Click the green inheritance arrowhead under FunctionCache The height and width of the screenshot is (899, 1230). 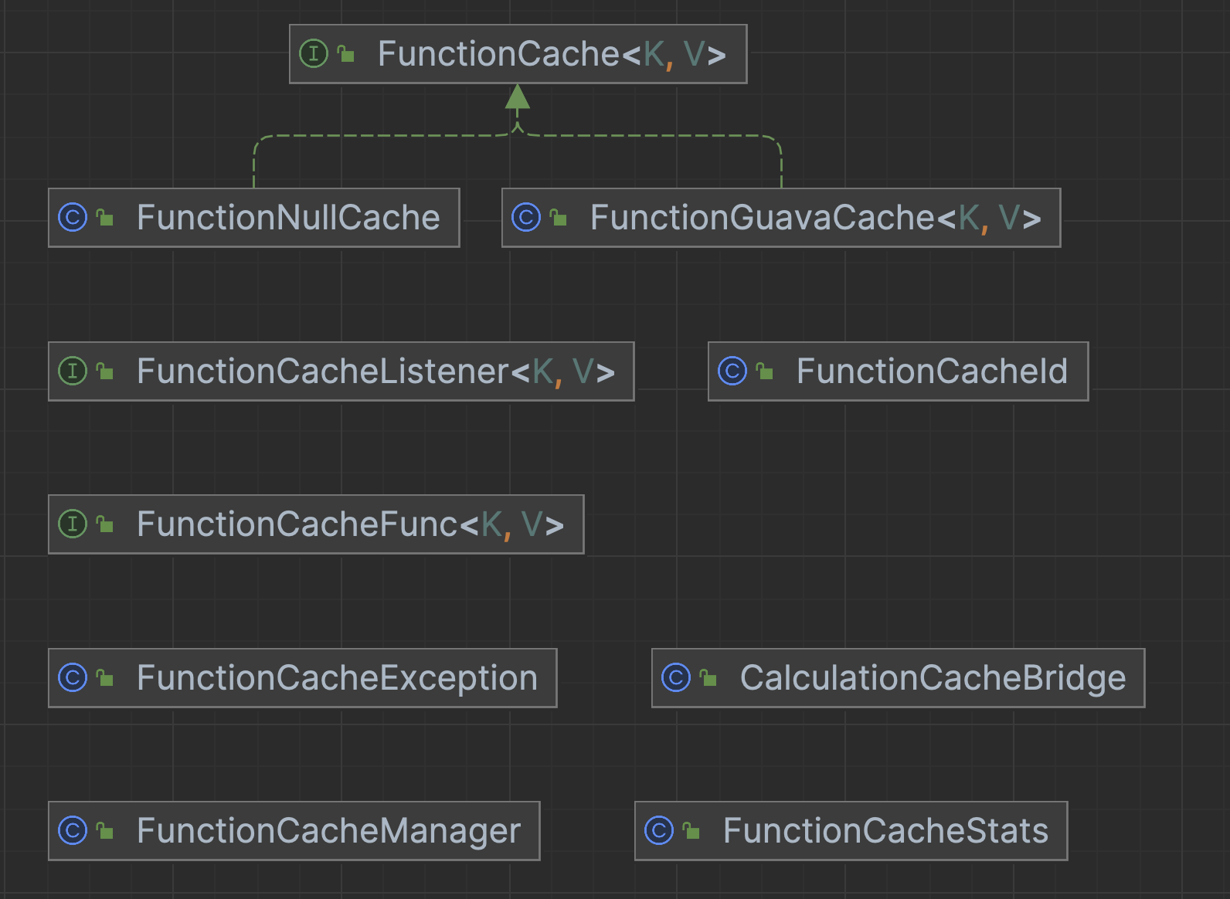518,97
